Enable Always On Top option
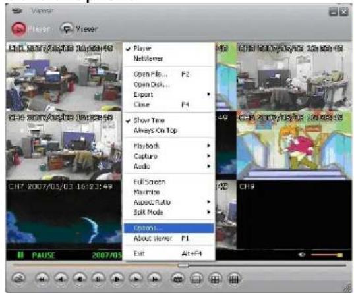The image size is (354, 293). (x=169, y=130)
